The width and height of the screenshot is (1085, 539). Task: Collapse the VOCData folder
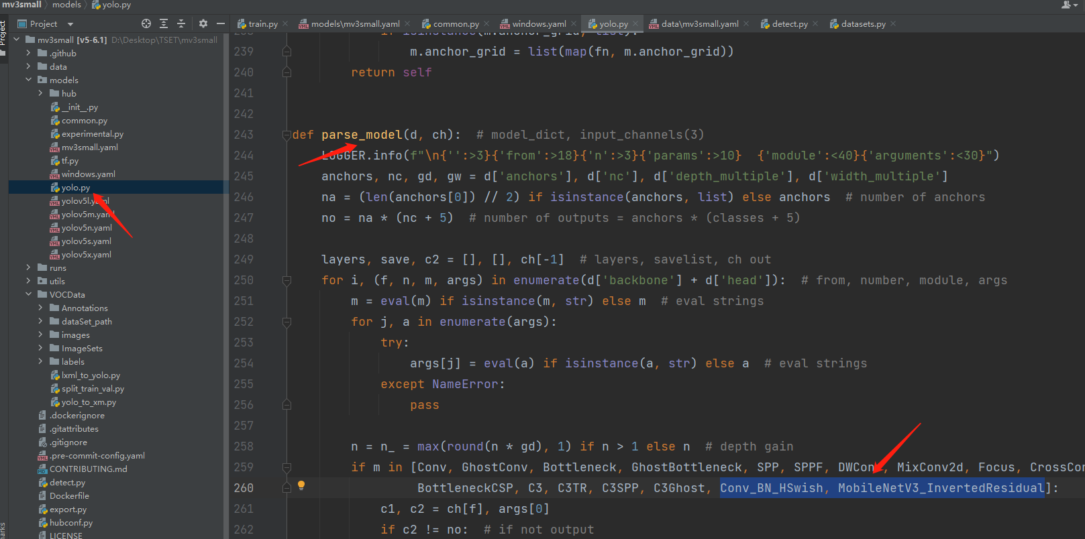tap(28, 294)
